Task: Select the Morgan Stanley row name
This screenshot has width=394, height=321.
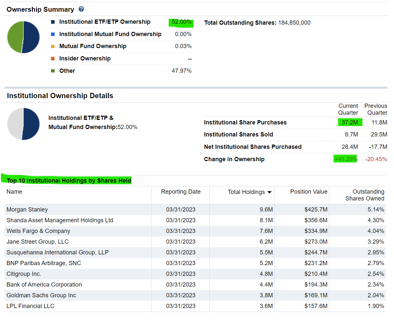Action: 27,210
